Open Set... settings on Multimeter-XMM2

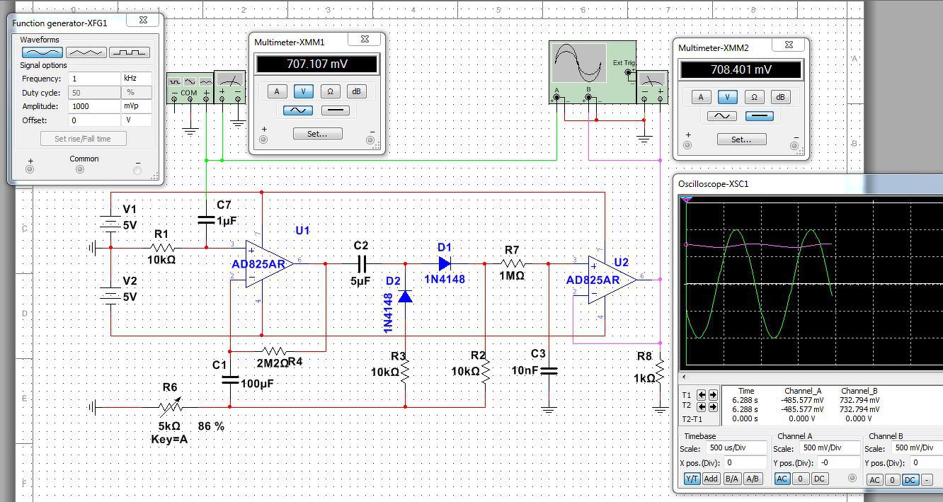pos(741,139)
